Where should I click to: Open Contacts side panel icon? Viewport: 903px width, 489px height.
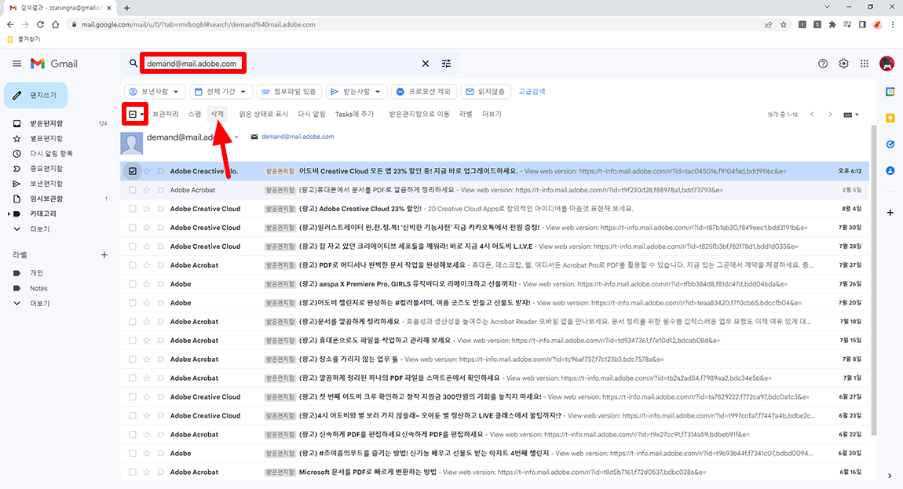(x=890, y=170)
